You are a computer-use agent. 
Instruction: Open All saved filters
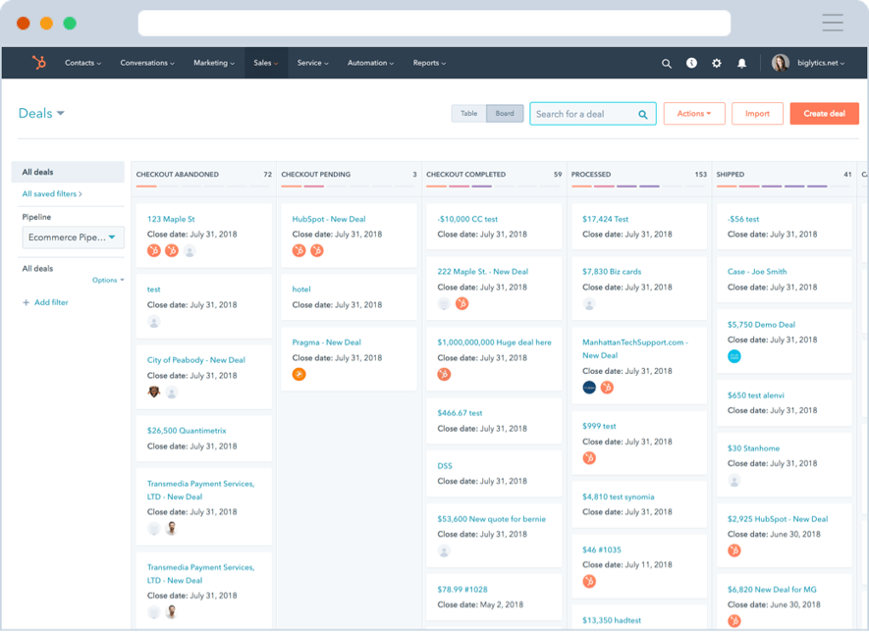point(52,194)
